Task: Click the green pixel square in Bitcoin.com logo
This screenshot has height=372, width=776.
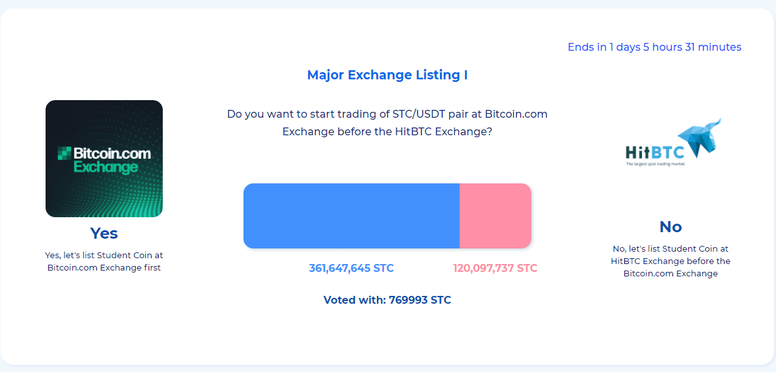Action: [x=64, y=153]
